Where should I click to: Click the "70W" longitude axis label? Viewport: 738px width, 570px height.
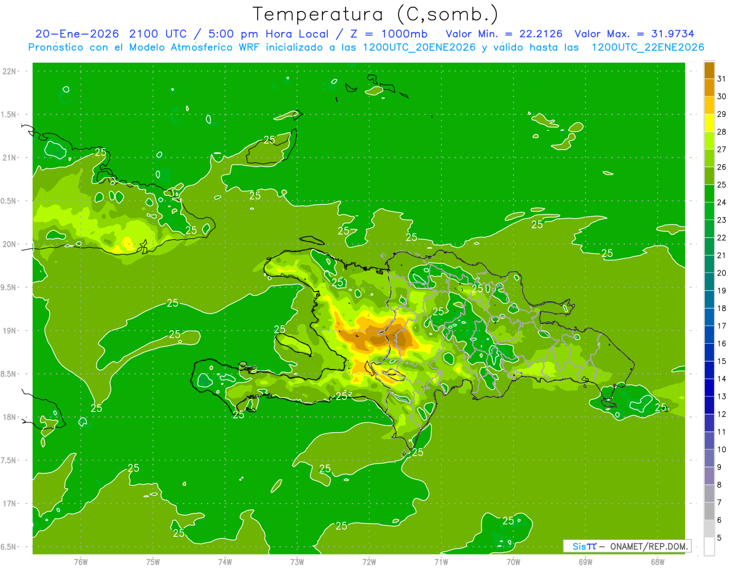point(514,562)
